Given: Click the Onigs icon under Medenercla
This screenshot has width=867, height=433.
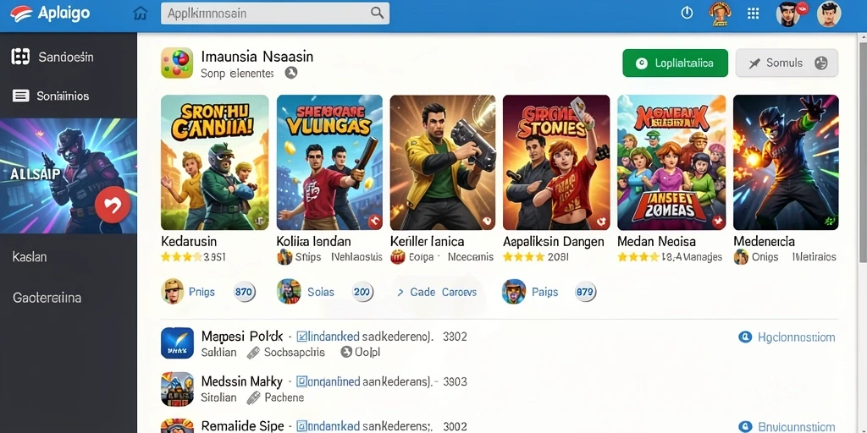Looking at the screenshot, I should coord(741,257).
